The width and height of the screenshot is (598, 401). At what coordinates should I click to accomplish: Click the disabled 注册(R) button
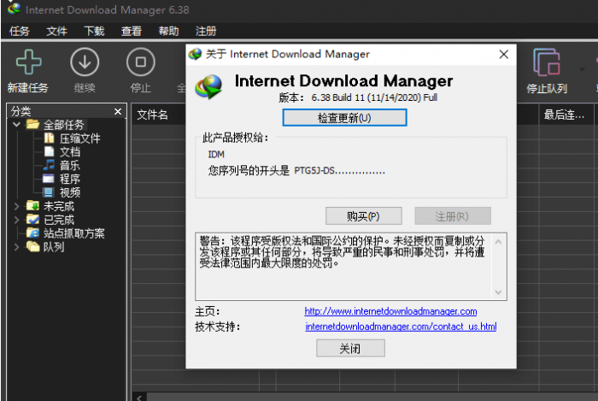pos(452,216)
